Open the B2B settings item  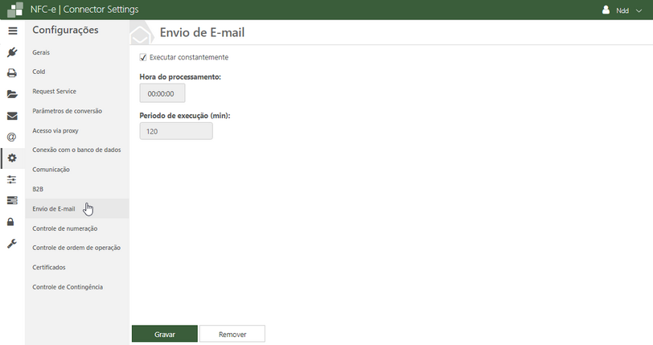38,189
